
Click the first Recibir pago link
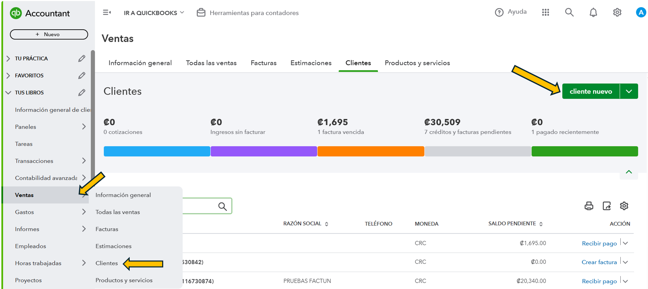(599, 243)
